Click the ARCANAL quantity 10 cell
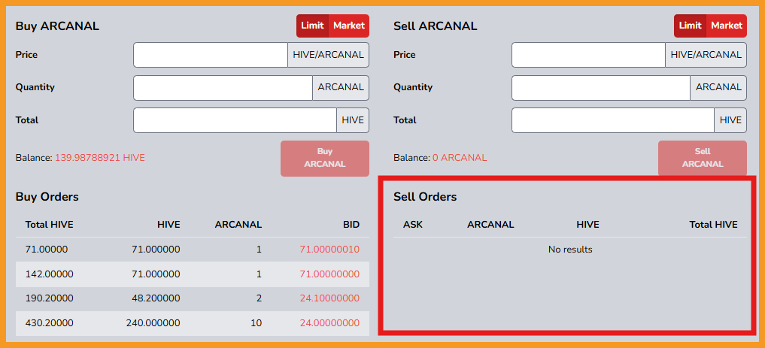 click(x=257, y=323)
